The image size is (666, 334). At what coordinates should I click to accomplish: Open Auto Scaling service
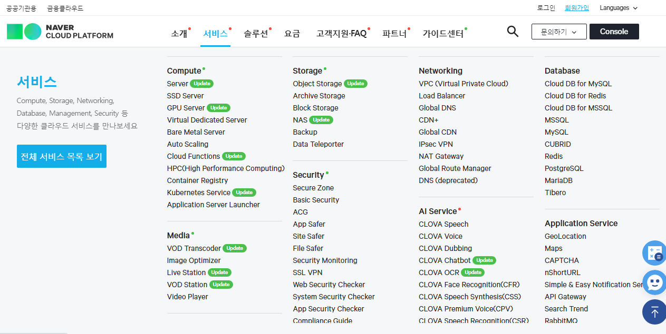tap(188, 144)
